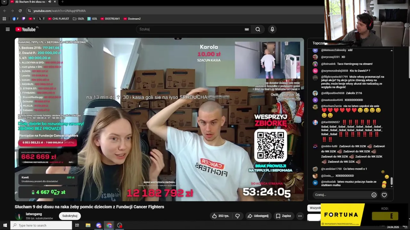Open Windows Start menu
410x230 pixels.
[x=5, y=226]
